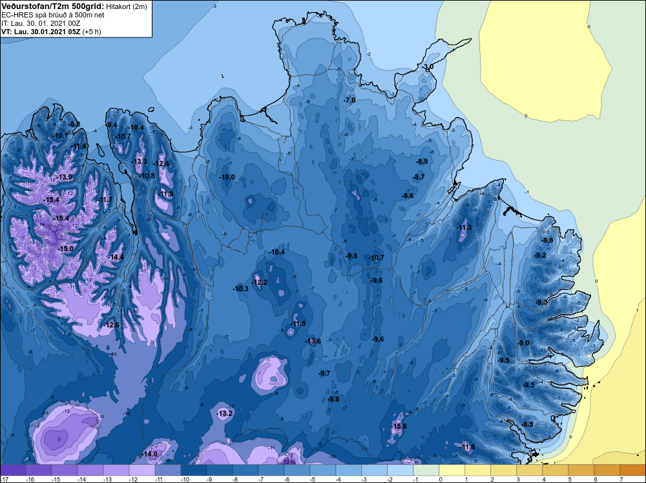The width and height of the screenshot is (646, 483).
Task: Click the -7.0 temperature value
Action: pyautogui.click(x=349, y=100)
